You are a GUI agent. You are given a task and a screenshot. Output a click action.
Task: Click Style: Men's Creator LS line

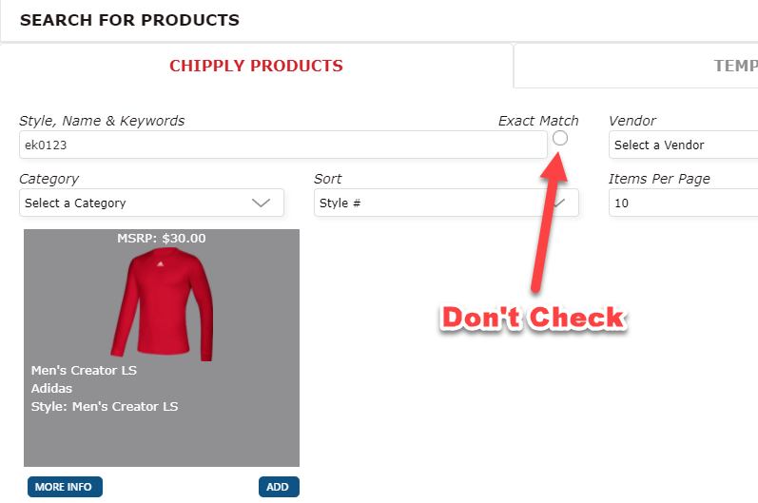click(105, 406)
